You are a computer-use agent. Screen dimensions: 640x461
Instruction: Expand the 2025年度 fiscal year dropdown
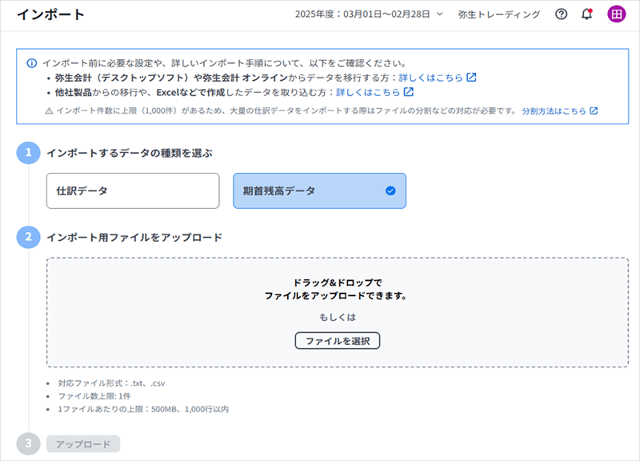pos(369,14)
